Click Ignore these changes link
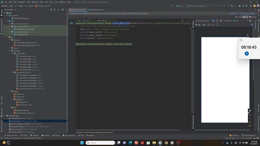The height and width of the screenshot is (146, 260). click(x=247, y=13)
